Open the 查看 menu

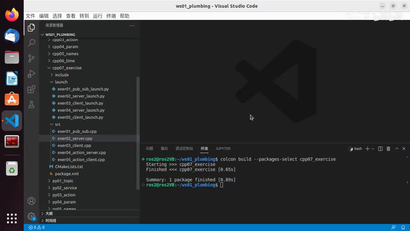[71, 16]
